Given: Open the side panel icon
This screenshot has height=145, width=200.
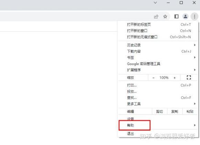Looking at the screenshot, I should 176,17.
